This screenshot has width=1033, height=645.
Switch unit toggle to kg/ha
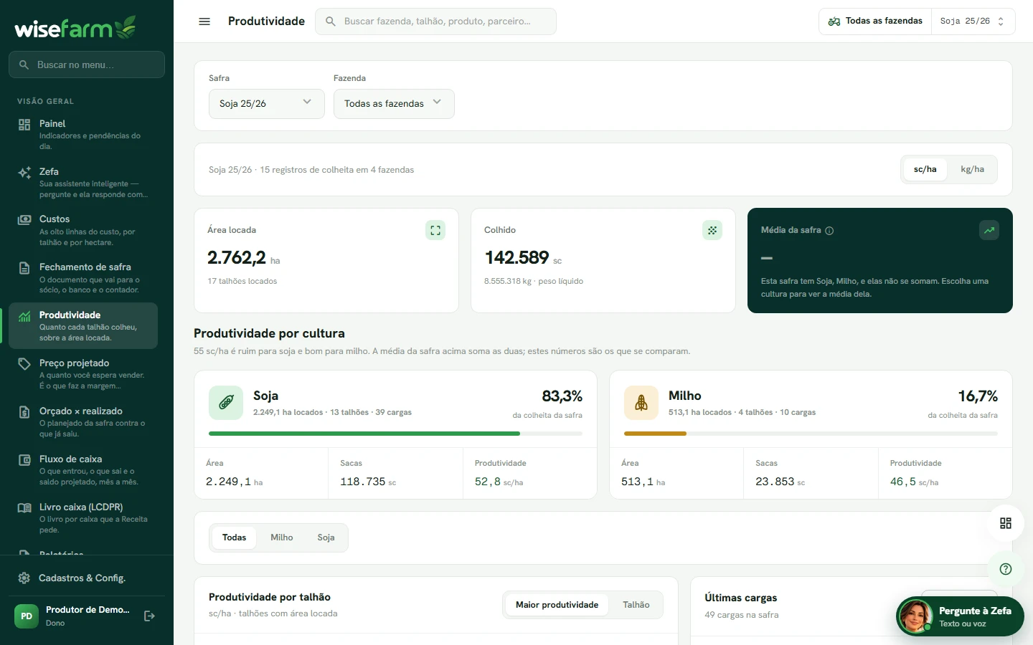click(972, 170)
